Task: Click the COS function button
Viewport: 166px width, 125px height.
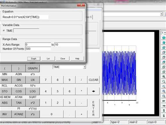Action: (19, 91)
